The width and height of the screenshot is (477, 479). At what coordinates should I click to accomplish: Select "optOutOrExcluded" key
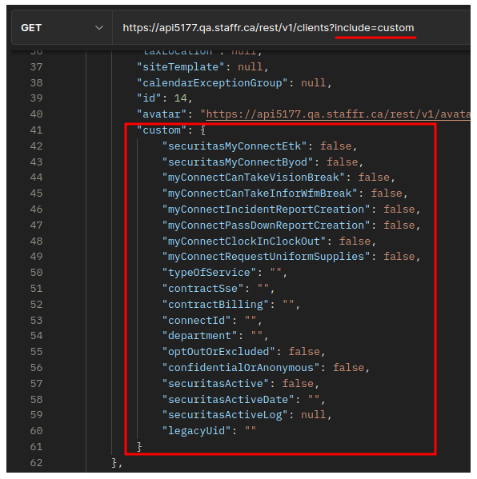218,352
